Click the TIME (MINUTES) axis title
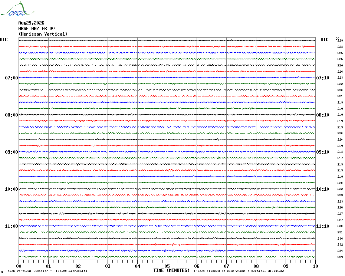Image resolution: width=345 pixels, height=276 pixels. pyautogui.click(x=171, y=270)
